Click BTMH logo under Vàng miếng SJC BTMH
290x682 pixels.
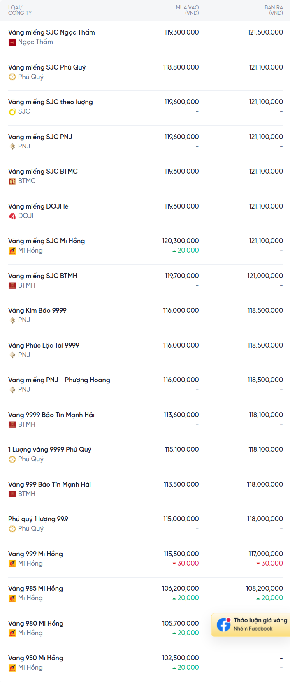tap(12, 285)
